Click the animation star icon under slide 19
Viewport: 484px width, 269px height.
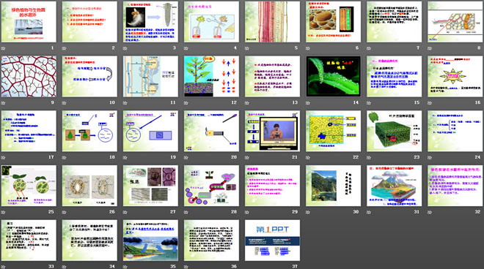(125, 158)
